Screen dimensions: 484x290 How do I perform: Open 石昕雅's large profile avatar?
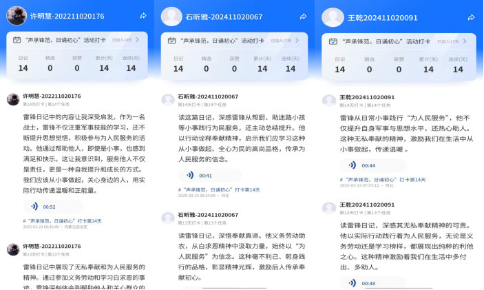tap(171, 17)
